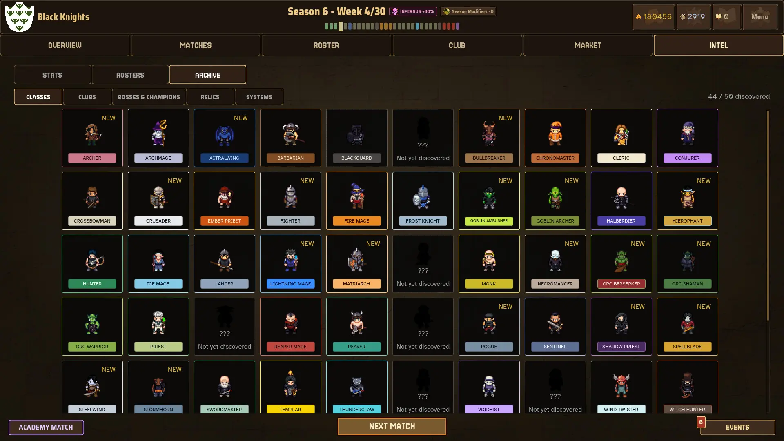The image size is (784, 441).
Task: Switch to the Overview tab
Action: tap(65, 45)
